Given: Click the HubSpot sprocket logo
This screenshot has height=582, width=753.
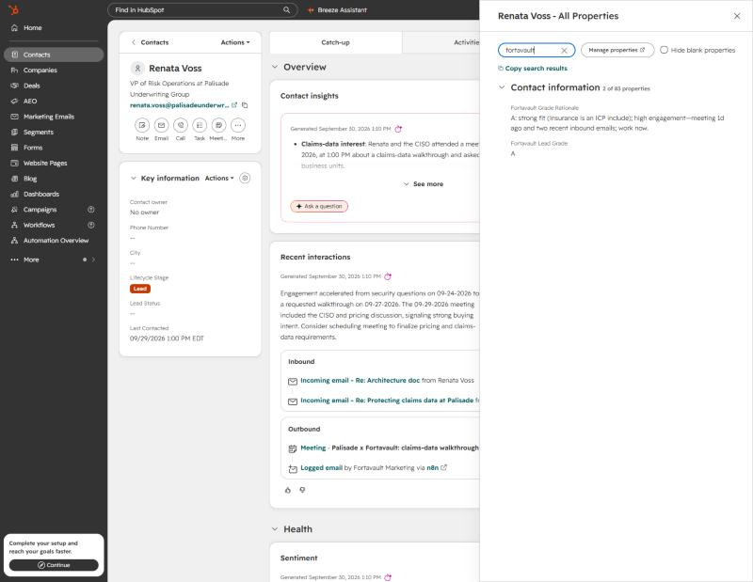Looking at the screenshot, I should click(14, 9).
